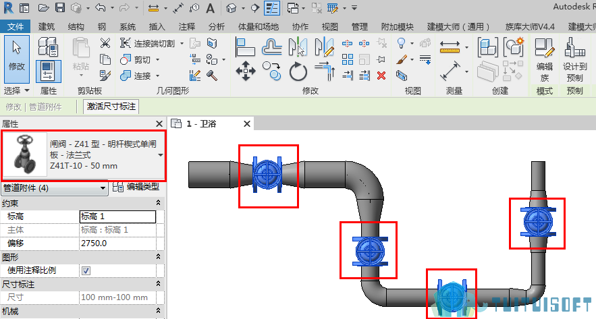Open the 剪切 geometry dropdown arrow
596x319 pixels.
point(158,59)
